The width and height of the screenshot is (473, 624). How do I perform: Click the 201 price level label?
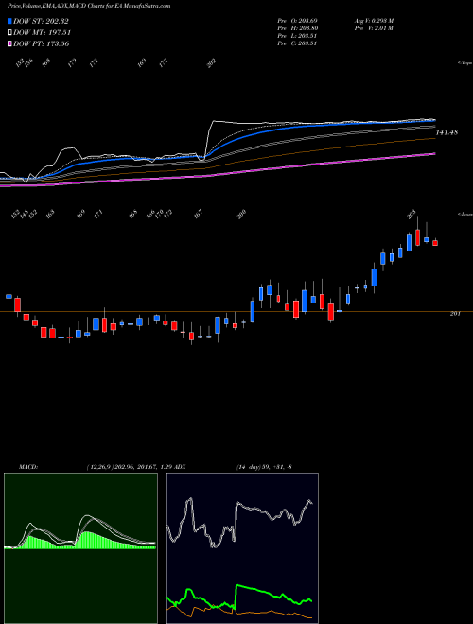click(x=455, y=314)
